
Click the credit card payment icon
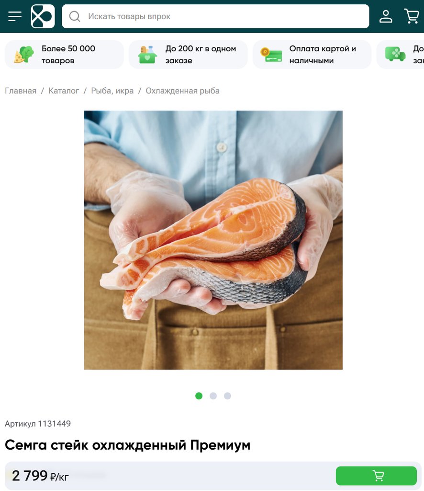tap(271, 55)
